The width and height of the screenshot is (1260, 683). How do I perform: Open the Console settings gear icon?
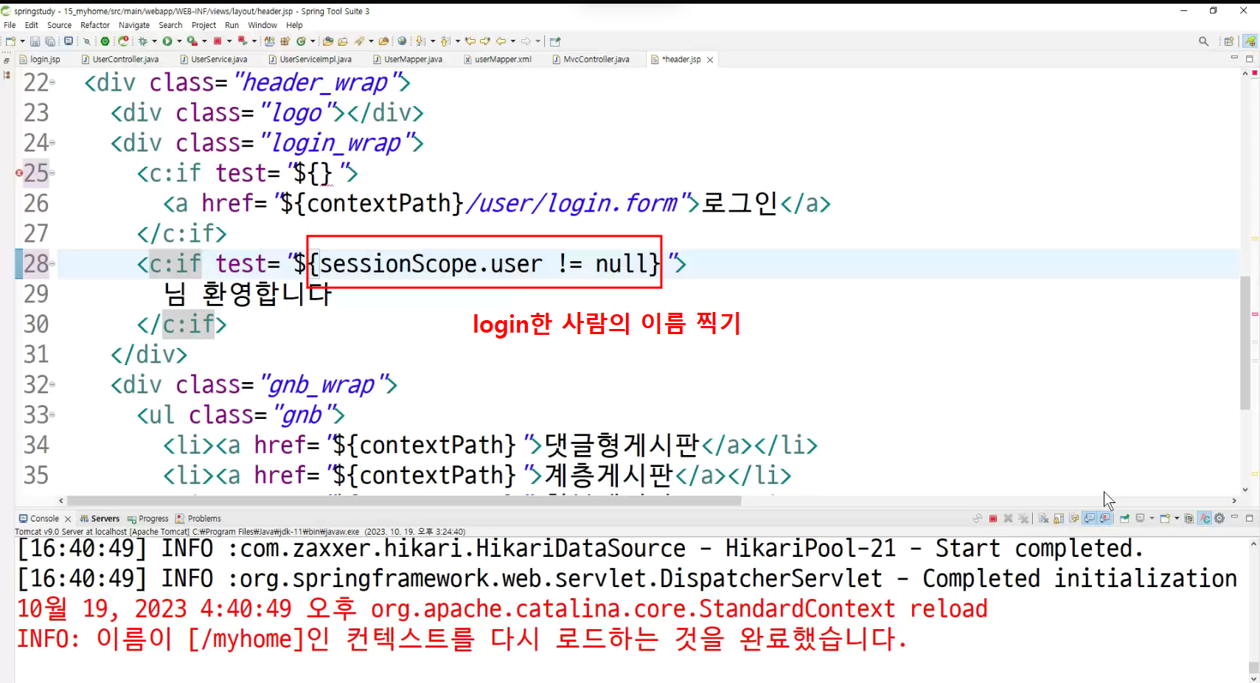coord(1219,519)
